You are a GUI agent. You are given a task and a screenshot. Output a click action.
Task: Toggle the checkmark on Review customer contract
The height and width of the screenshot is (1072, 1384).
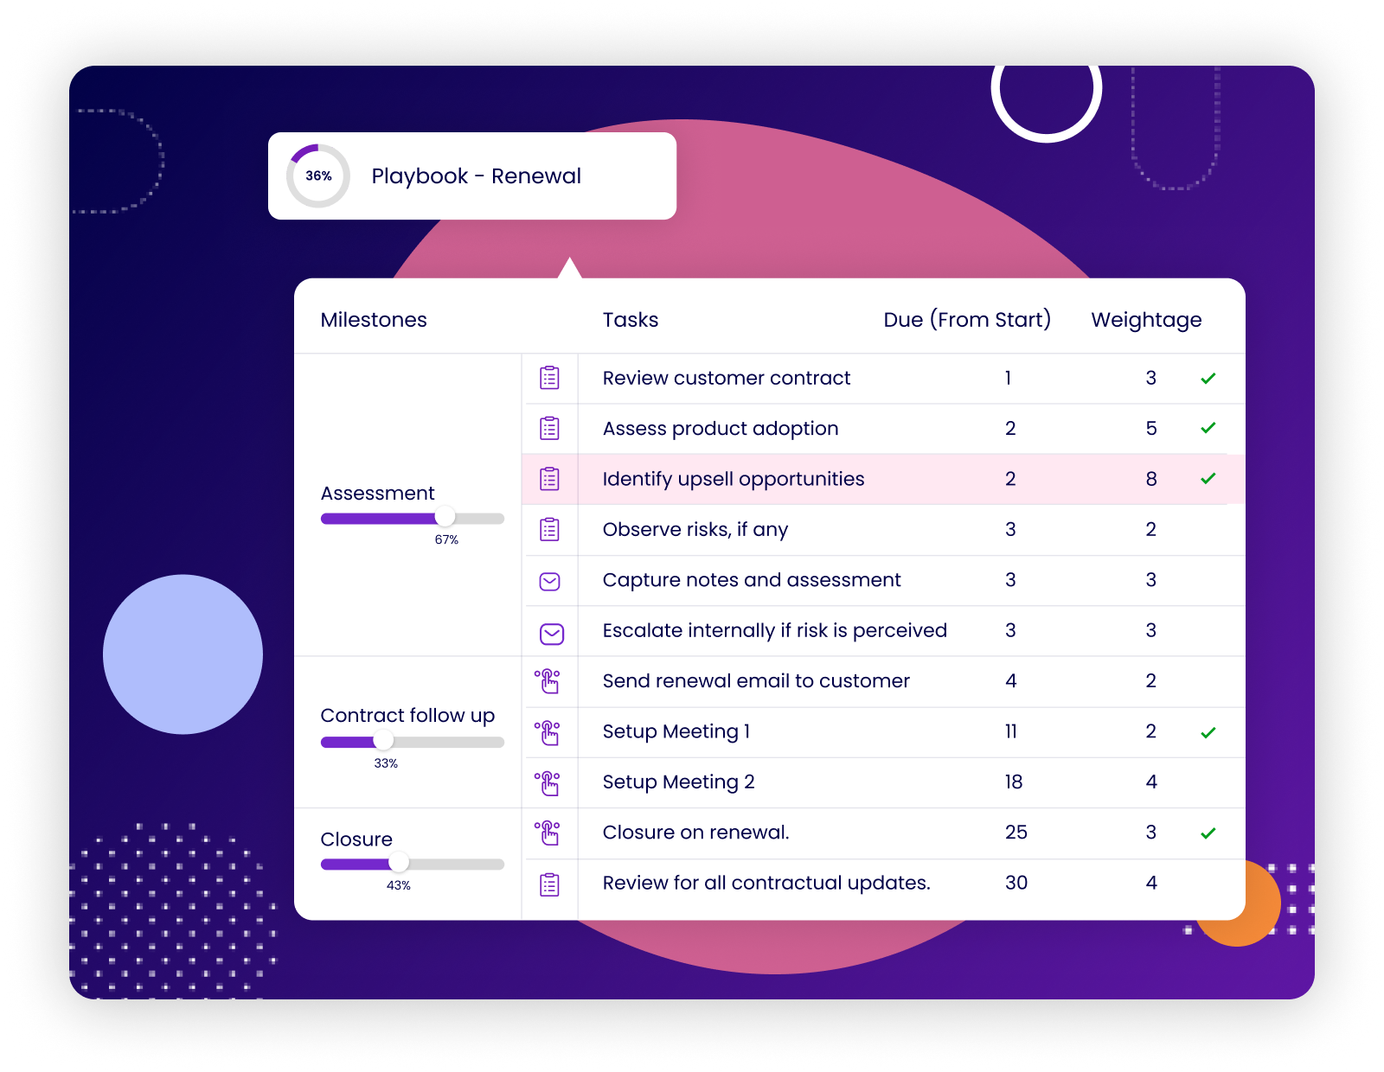point(1209,378)
